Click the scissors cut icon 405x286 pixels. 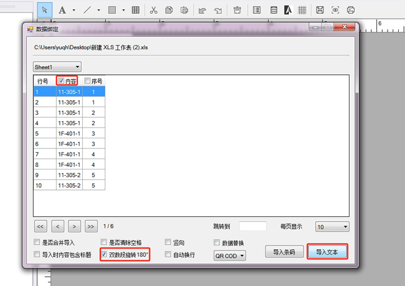pyautogui.click(x=153, y=10)
